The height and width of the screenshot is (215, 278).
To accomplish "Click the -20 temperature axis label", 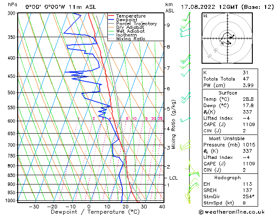I will click(x=52, y=207).
